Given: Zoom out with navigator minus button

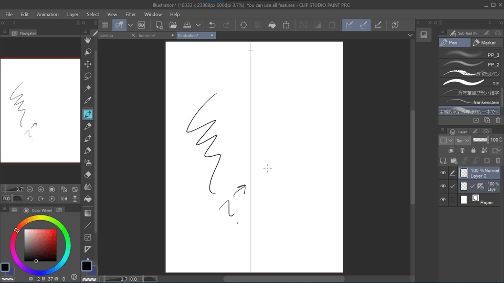Looking at the screenshot, I should point(29,189).
